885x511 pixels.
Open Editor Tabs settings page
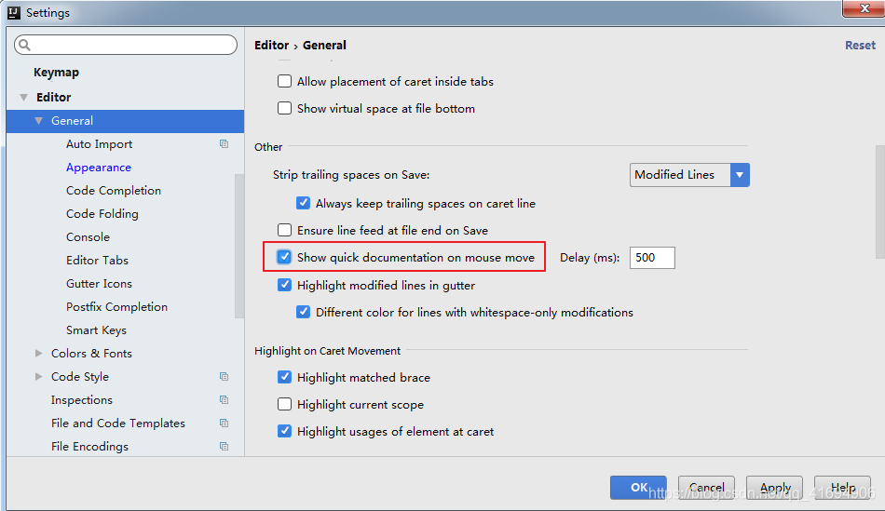click(x=97, y=260)
